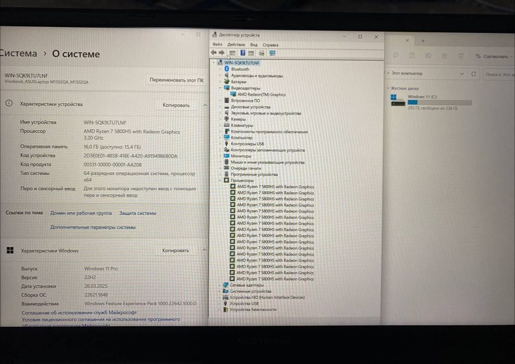Collapse the Жесткие диски group in Explorer

(388, 88)
